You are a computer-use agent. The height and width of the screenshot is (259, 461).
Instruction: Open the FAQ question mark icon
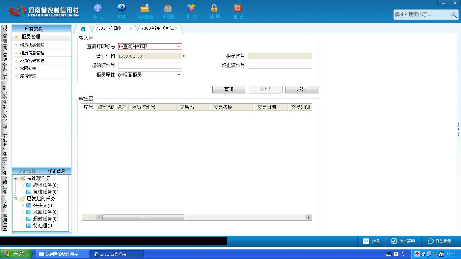point(121,8)
